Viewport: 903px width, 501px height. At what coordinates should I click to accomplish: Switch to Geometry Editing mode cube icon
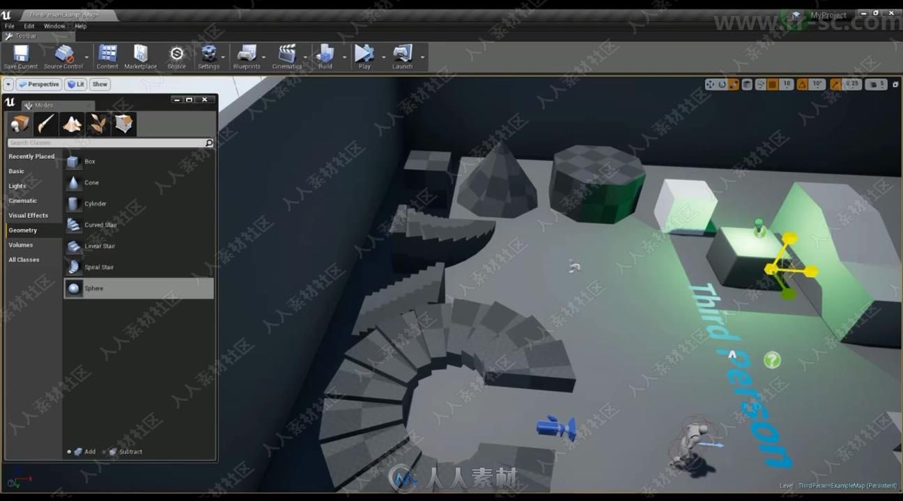[124, 124]
